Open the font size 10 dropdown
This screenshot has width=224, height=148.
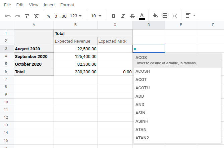96,16
